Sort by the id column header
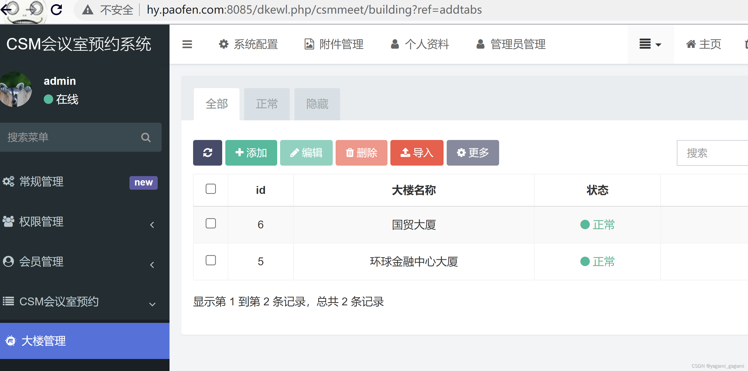 (261, 190)
